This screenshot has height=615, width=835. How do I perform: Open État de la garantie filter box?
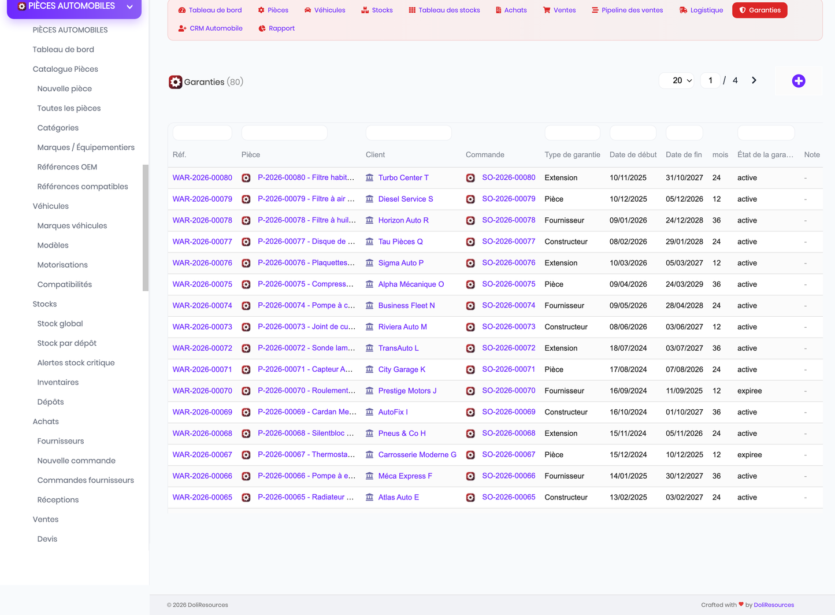tap(766, 132)
